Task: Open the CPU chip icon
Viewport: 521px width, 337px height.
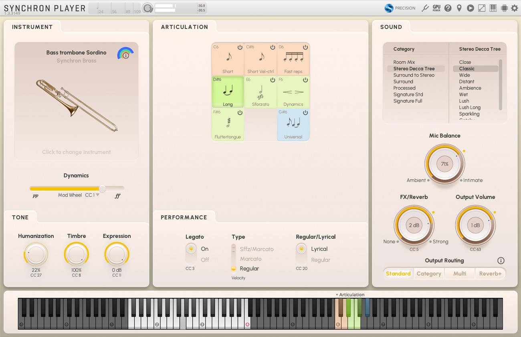Action: tap(504, 8)
